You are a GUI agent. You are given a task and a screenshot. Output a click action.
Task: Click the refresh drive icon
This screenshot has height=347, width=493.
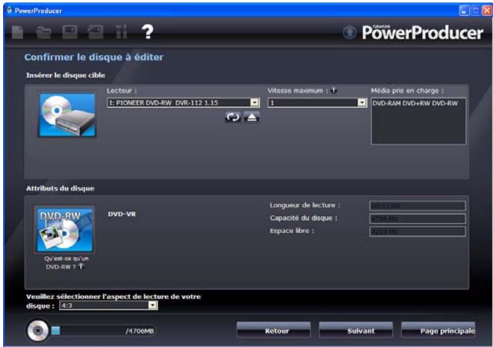pyautogui.click(x=232, y=117)
